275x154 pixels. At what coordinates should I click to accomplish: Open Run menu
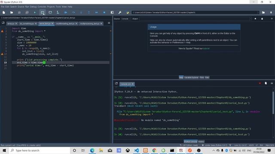(27, 7)
